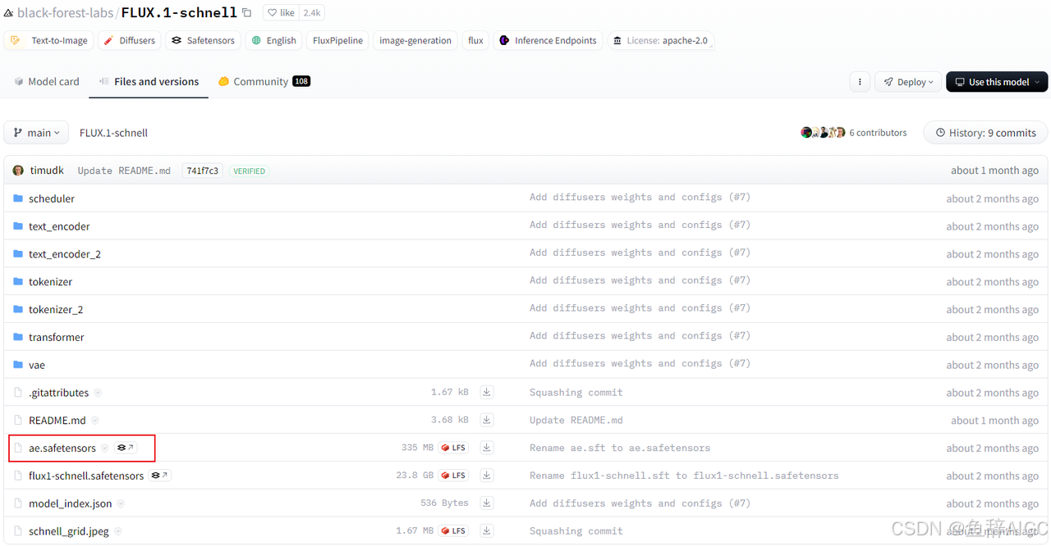Image resolution: width=1051 pixels, height=546 pixels.
Task: Open the README.md file
Action: pyautogui.click(x=57, y=421)
